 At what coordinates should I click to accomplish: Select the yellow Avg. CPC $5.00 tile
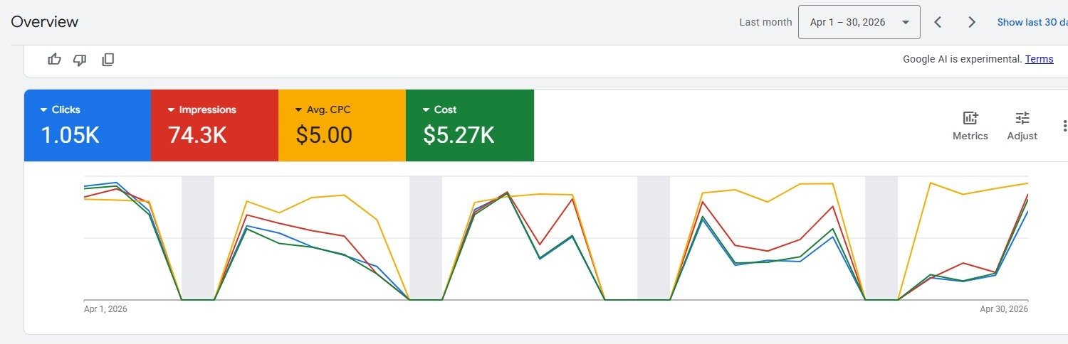(x=342, y=126)
